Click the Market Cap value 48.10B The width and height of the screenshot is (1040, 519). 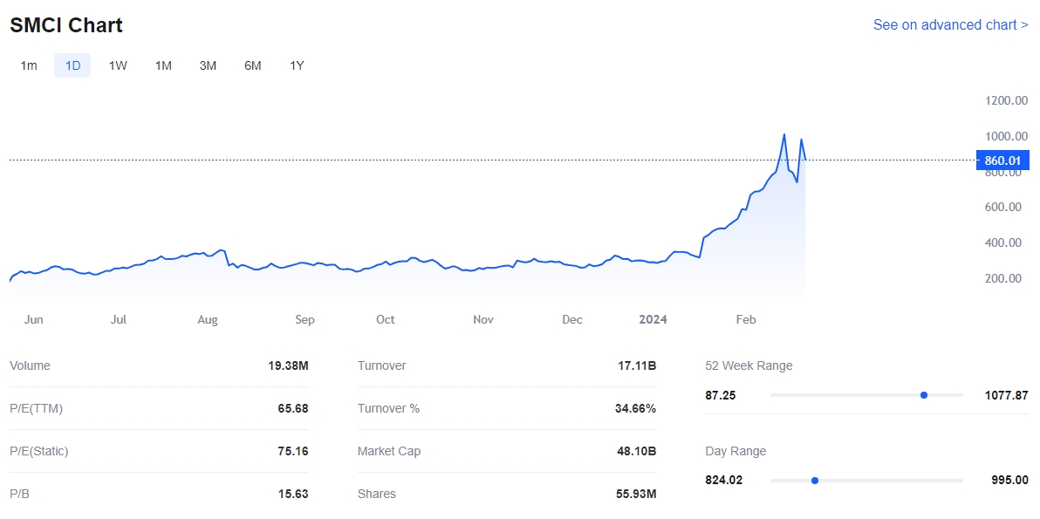[636, 452]
